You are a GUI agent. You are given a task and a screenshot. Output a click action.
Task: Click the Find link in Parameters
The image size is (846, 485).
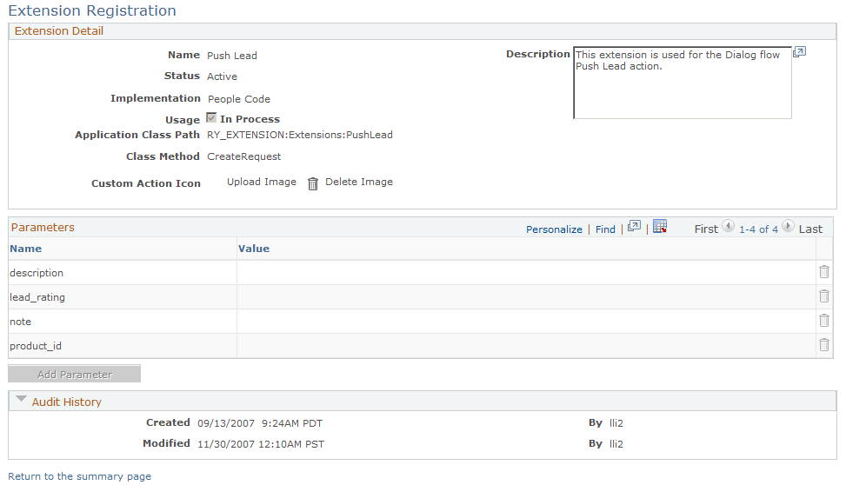click(x=605, y=229)
